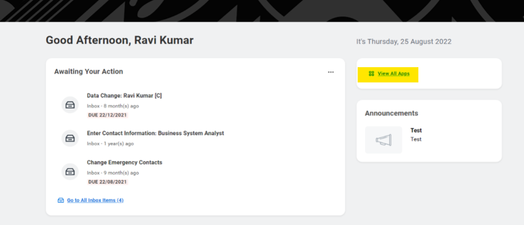
Task: Open the View All Apps link
Action: (x=393, y=74)
